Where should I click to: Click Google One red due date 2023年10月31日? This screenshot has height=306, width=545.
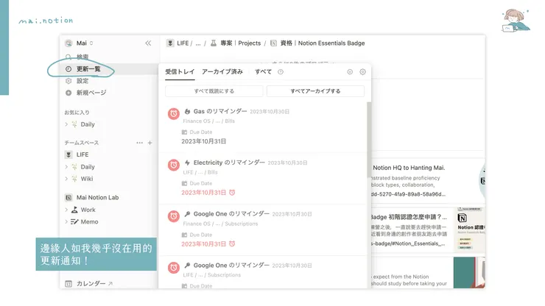[x=204, y=244]
